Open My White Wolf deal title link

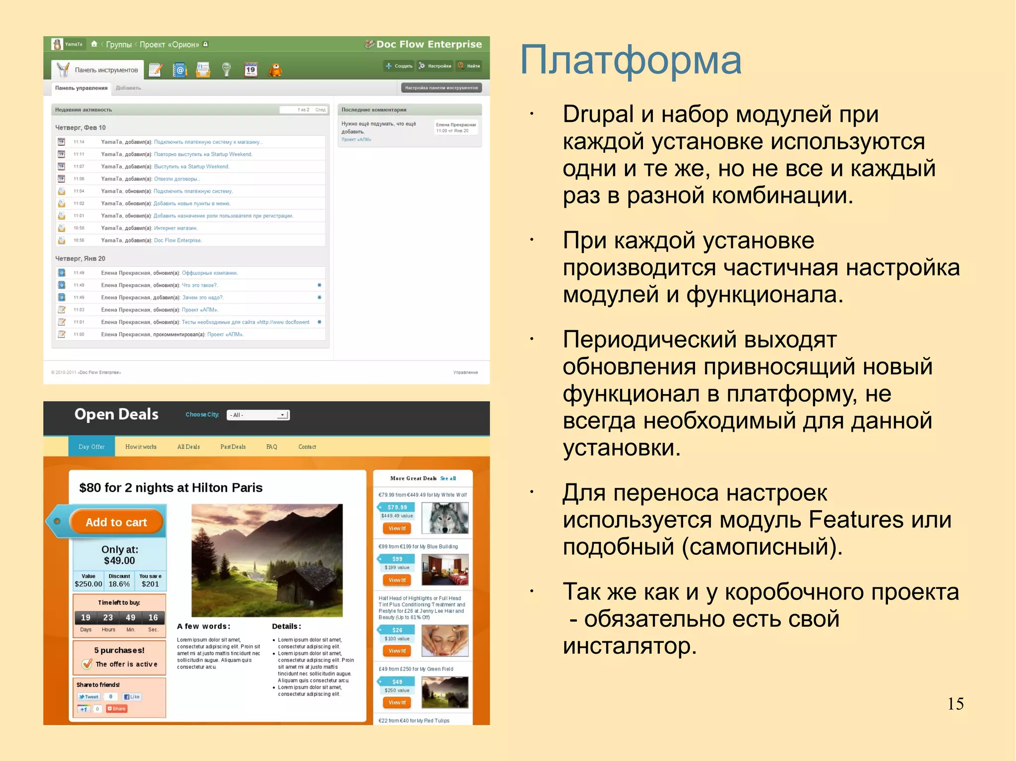(x=423, y=495)
